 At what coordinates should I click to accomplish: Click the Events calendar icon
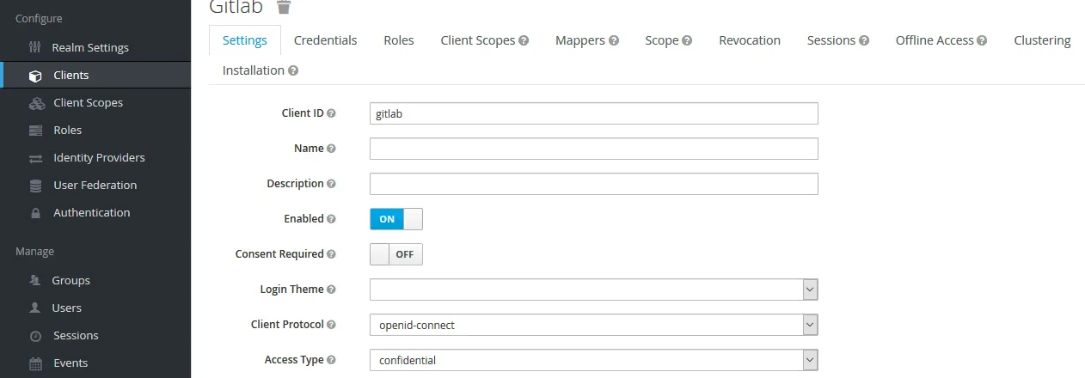[35, 363]
